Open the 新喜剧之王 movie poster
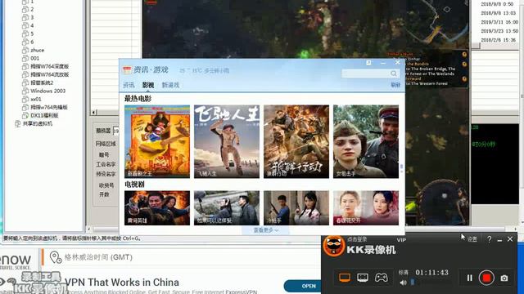The width and height of the screenshot is (524, 294). click(x=157, y=141)
